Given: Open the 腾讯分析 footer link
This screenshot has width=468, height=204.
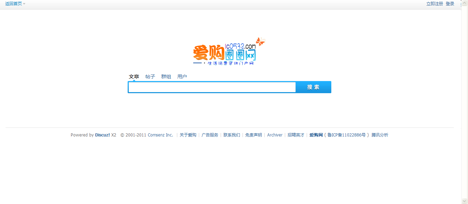Looking at the screenshot, I should pyautogui.click(x=380, y=135).
